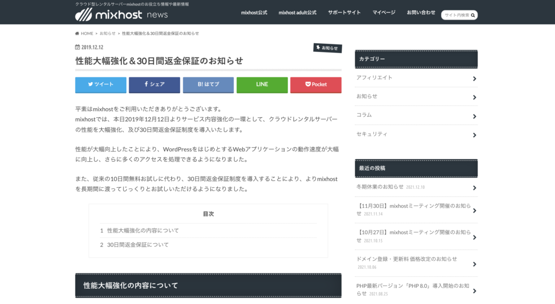Open the お知らせ sidebar category
The height and width of the screenshot is (304, 555).
tap(367, 96)
